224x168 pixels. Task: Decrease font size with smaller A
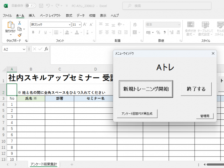[x=91, y=24]
